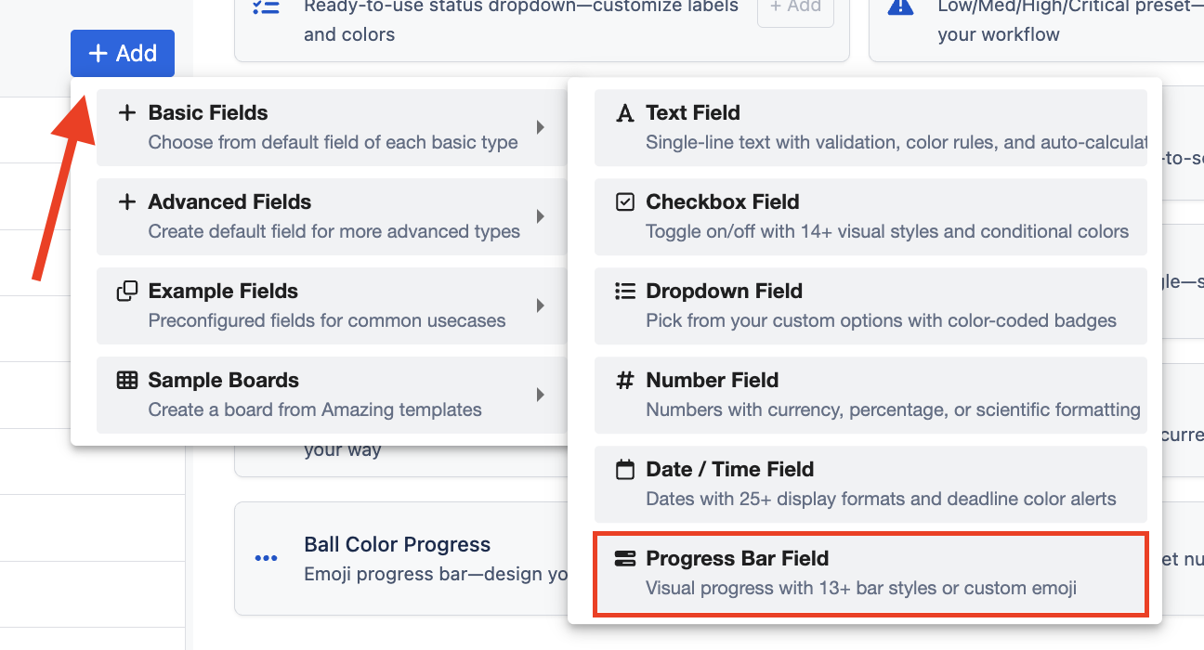Select the Progress Bar Field option
The image size is (1204, 650).
pyautogui.click(x=870, y=573)
